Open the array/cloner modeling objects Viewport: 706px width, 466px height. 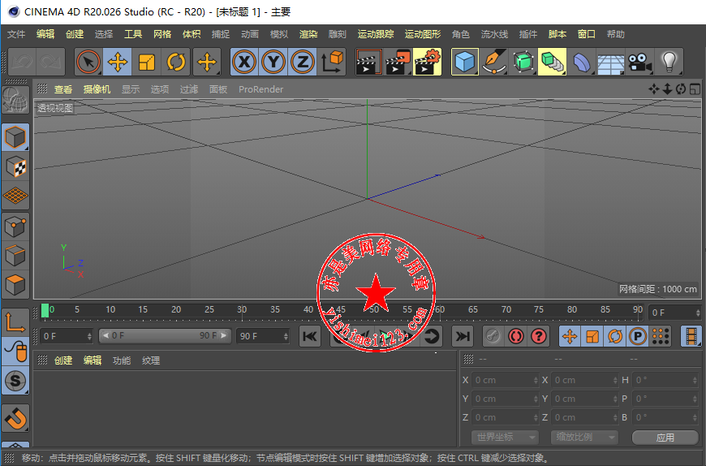553,62
